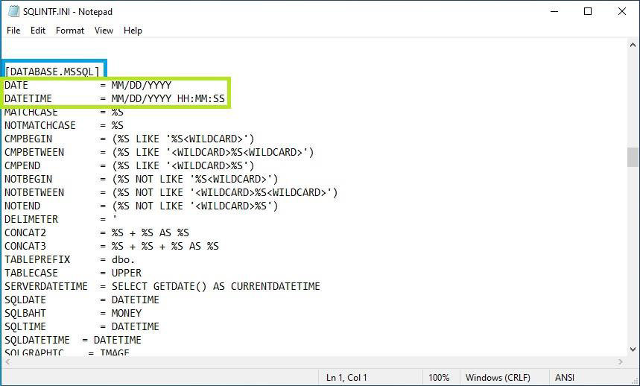Click the horizontal scrollbar right arrow
640x386 pixels.
click(x=620, y=361)
